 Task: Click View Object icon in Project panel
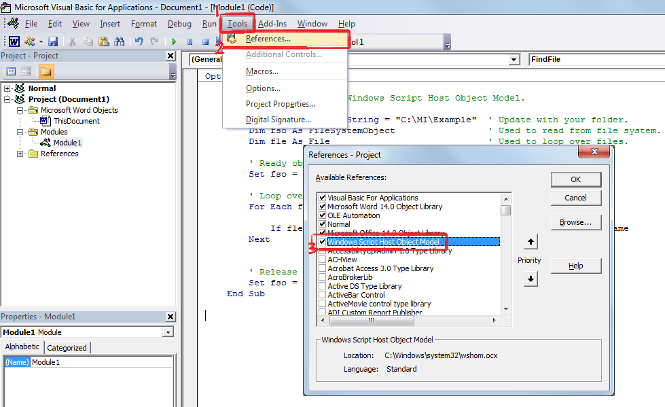pos(26,71)
